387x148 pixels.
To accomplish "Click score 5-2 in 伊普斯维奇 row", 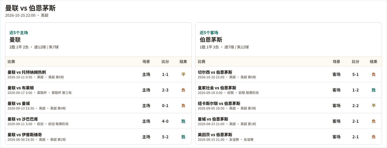I will coord(165,137).
